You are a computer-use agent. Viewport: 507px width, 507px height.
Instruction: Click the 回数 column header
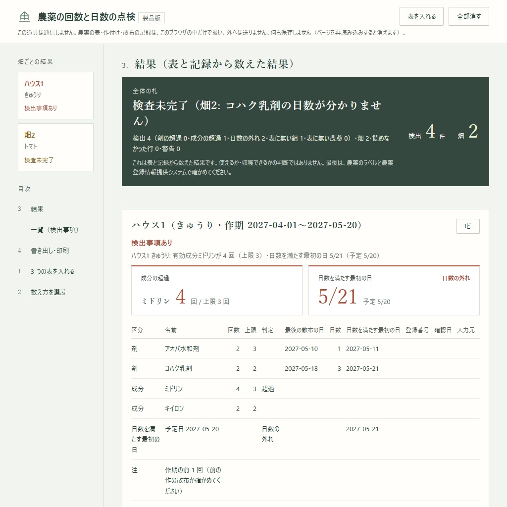234,330
